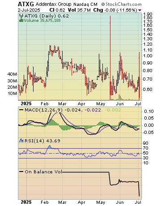Click the MACD signal value -0.022
This screenshot has height=206, width=161.
[x=93, y=110]
